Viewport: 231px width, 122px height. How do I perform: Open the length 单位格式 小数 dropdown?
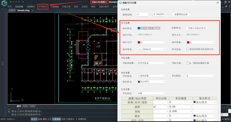[x=151, y=93]
